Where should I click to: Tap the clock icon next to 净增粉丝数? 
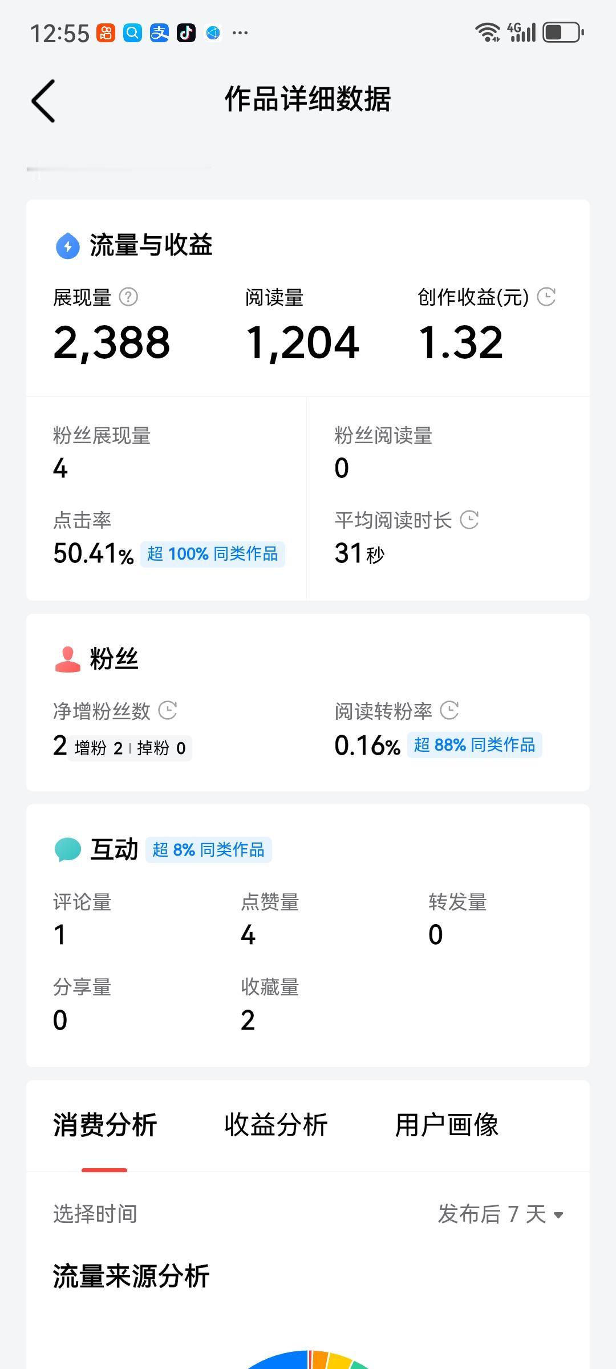(168, 710)
